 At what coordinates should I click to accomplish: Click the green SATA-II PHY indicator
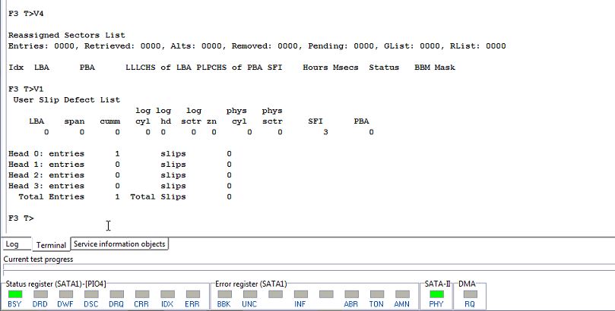pos(436,294)
